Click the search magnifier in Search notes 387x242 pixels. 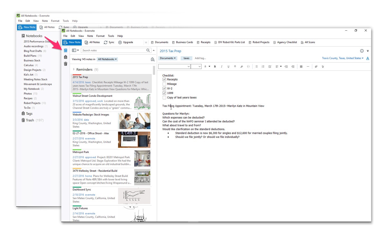(148, 50)
